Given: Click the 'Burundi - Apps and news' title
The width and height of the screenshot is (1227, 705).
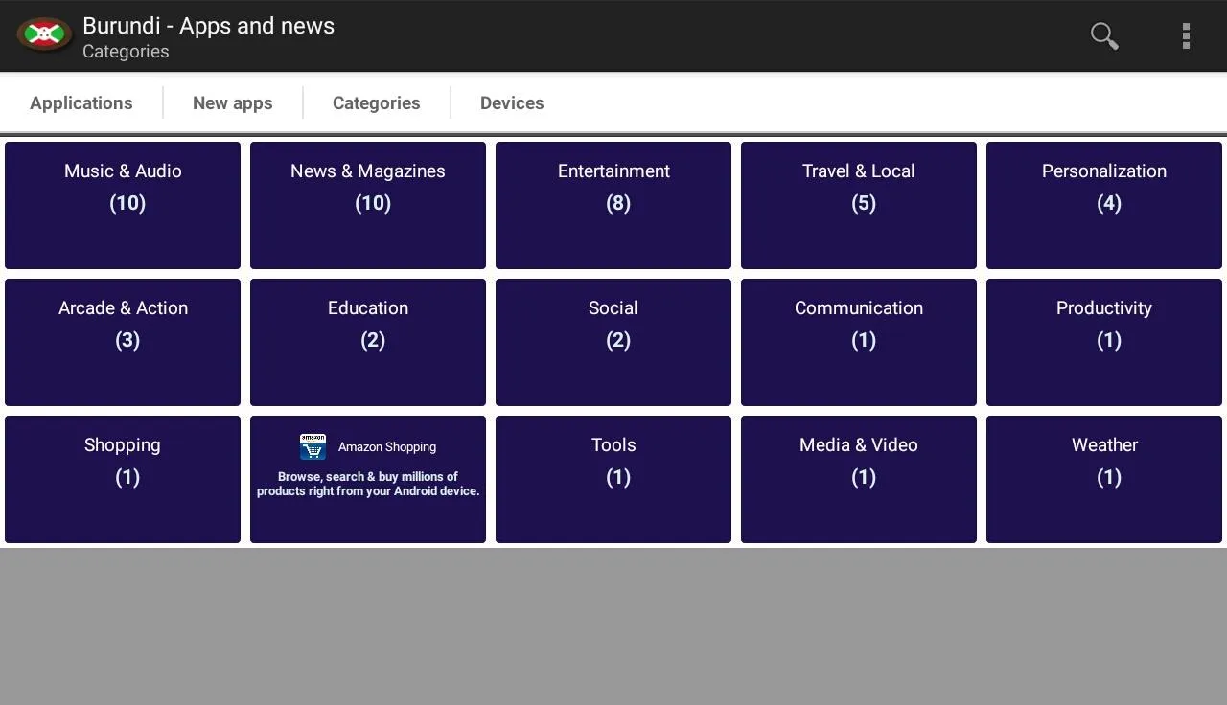Looking at the screenshot, I should point(208,26).
